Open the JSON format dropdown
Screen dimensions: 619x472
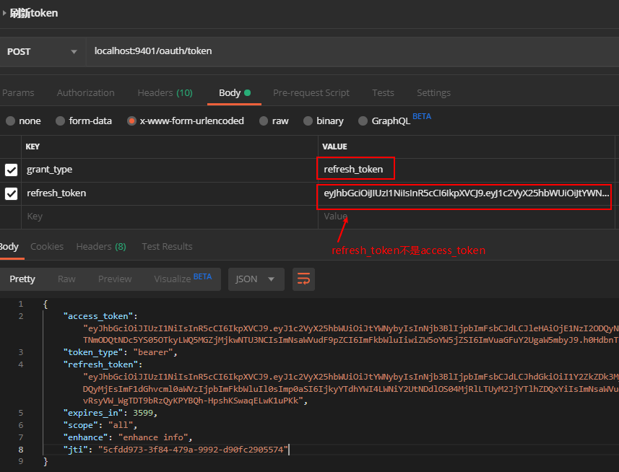coord(256,279)
